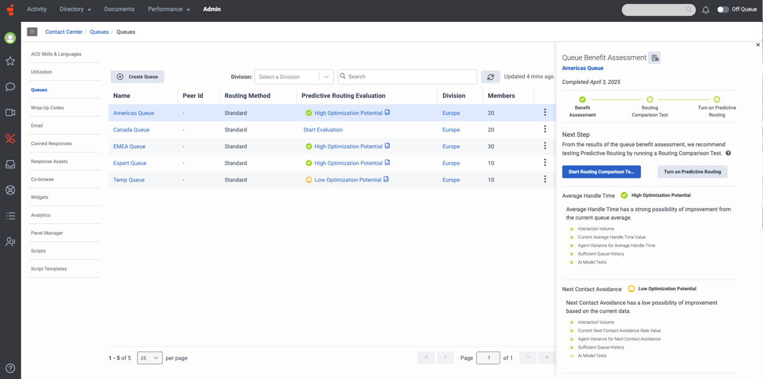Open EMEA Queue assessment report icon
763x379 pixels.
[x=387, y=146]
